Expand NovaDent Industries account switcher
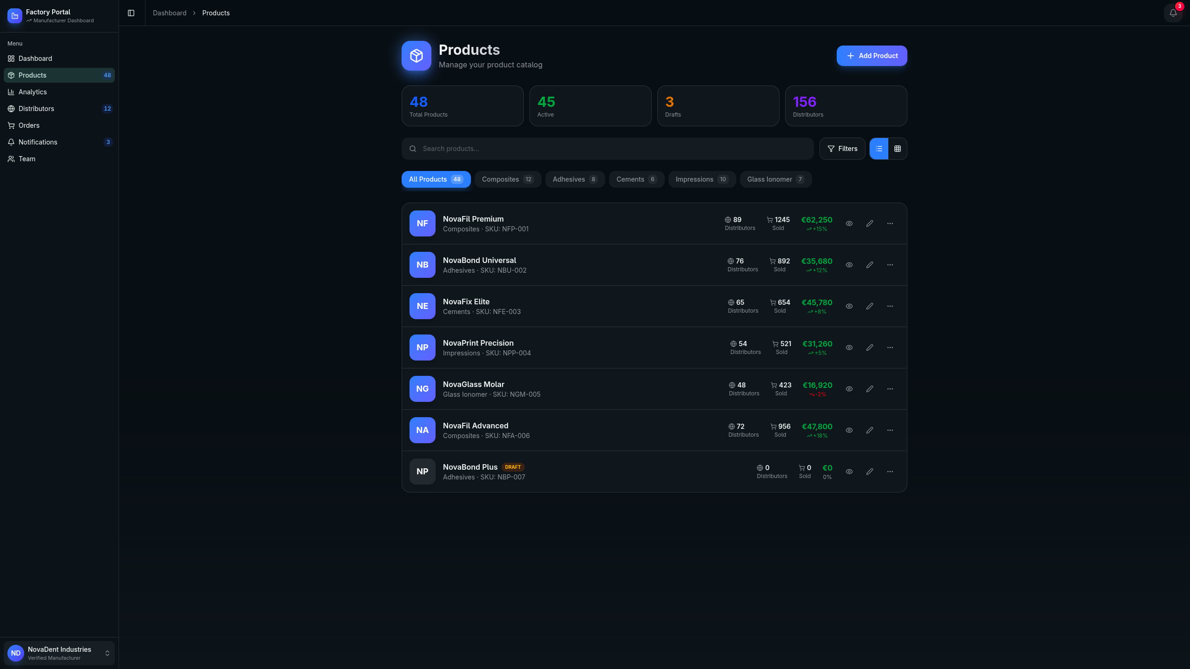Image resolution: width=1190 pixels, height=669 pixels. 107,653
